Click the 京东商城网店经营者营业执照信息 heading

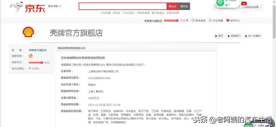click(83, 57)
